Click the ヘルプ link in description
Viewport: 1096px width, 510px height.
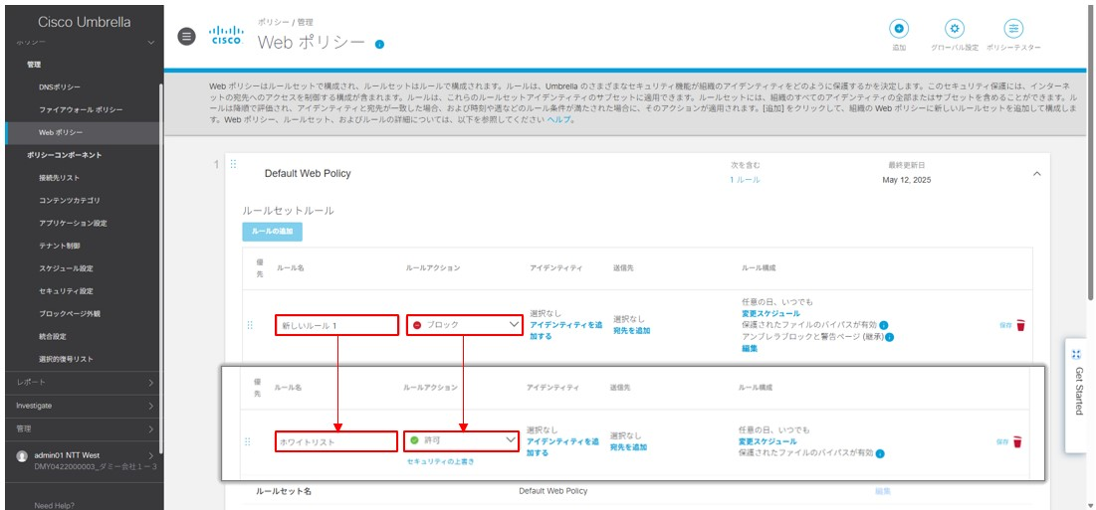point(559,120)
